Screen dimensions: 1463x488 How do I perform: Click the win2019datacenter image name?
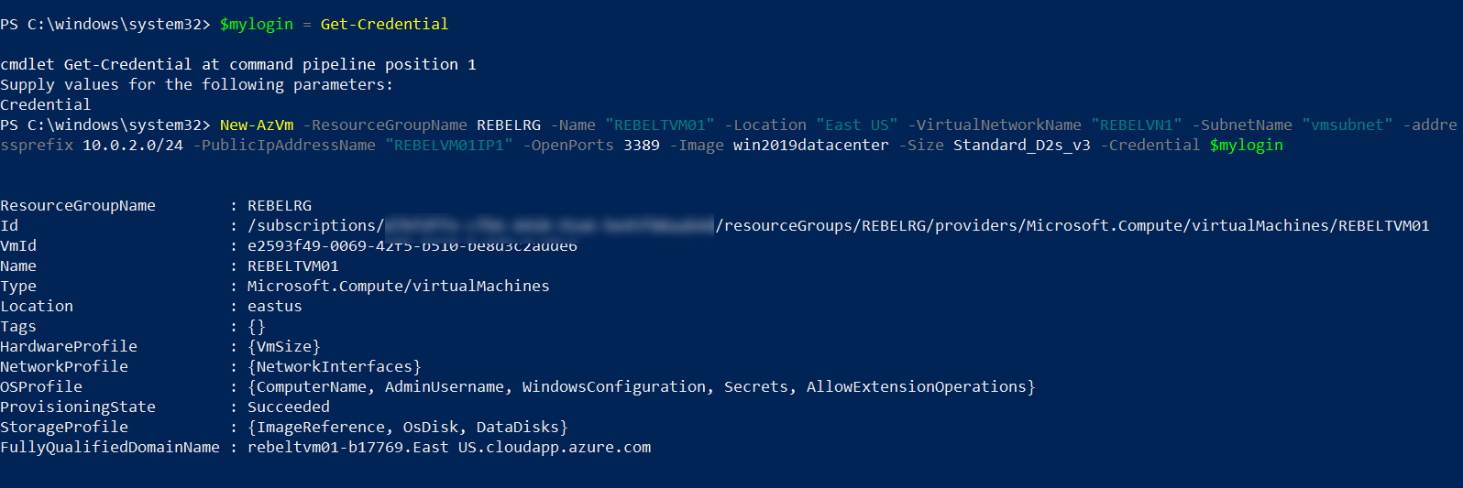tap(810, 145)
